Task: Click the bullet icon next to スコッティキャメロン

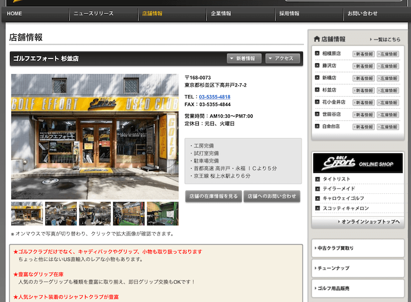Action: pos(318,208)
